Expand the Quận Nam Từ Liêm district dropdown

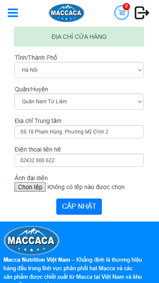[x=79, y=102]
